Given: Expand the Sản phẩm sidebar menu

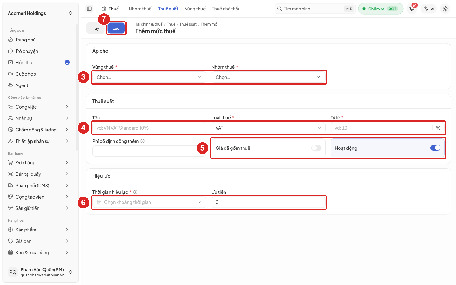Looking at the screenshot, I should (x=39, y=230).
